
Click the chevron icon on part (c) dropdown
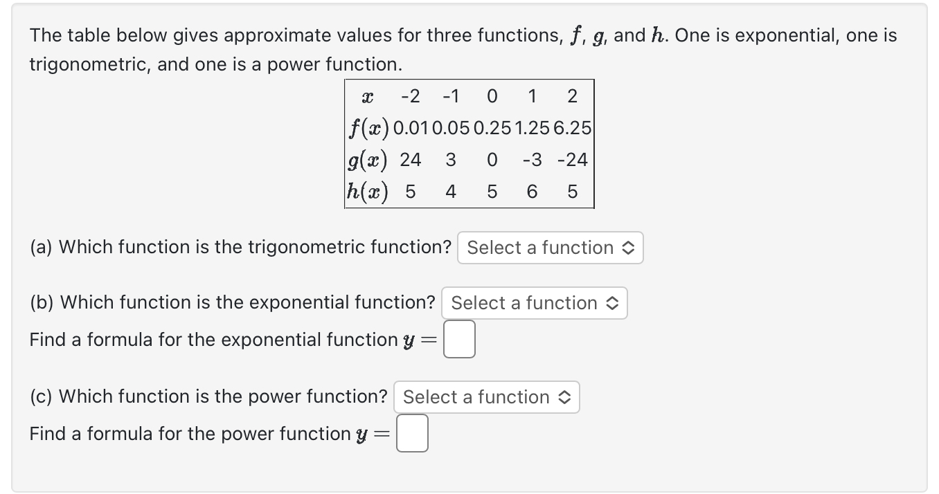click(566, 397)
